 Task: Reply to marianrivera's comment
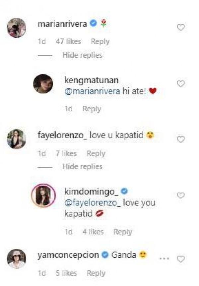[100, 41]
